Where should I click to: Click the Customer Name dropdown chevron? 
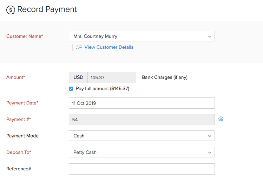(x=210, y=36)
